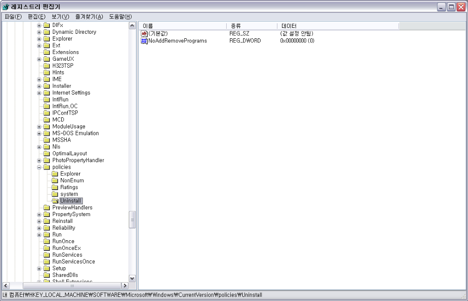The width and height of the screenshot is (468, 301).
Task: Expand the top-level Explorer node
Action: coord(39,39)
